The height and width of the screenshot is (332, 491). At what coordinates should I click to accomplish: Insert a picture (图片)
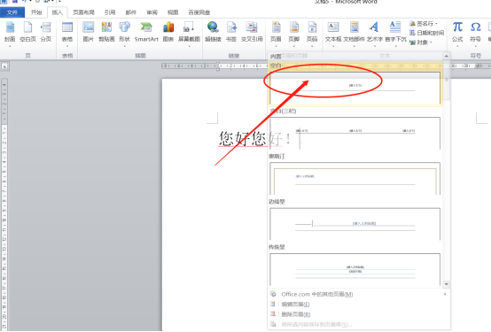tap(89, 32)
